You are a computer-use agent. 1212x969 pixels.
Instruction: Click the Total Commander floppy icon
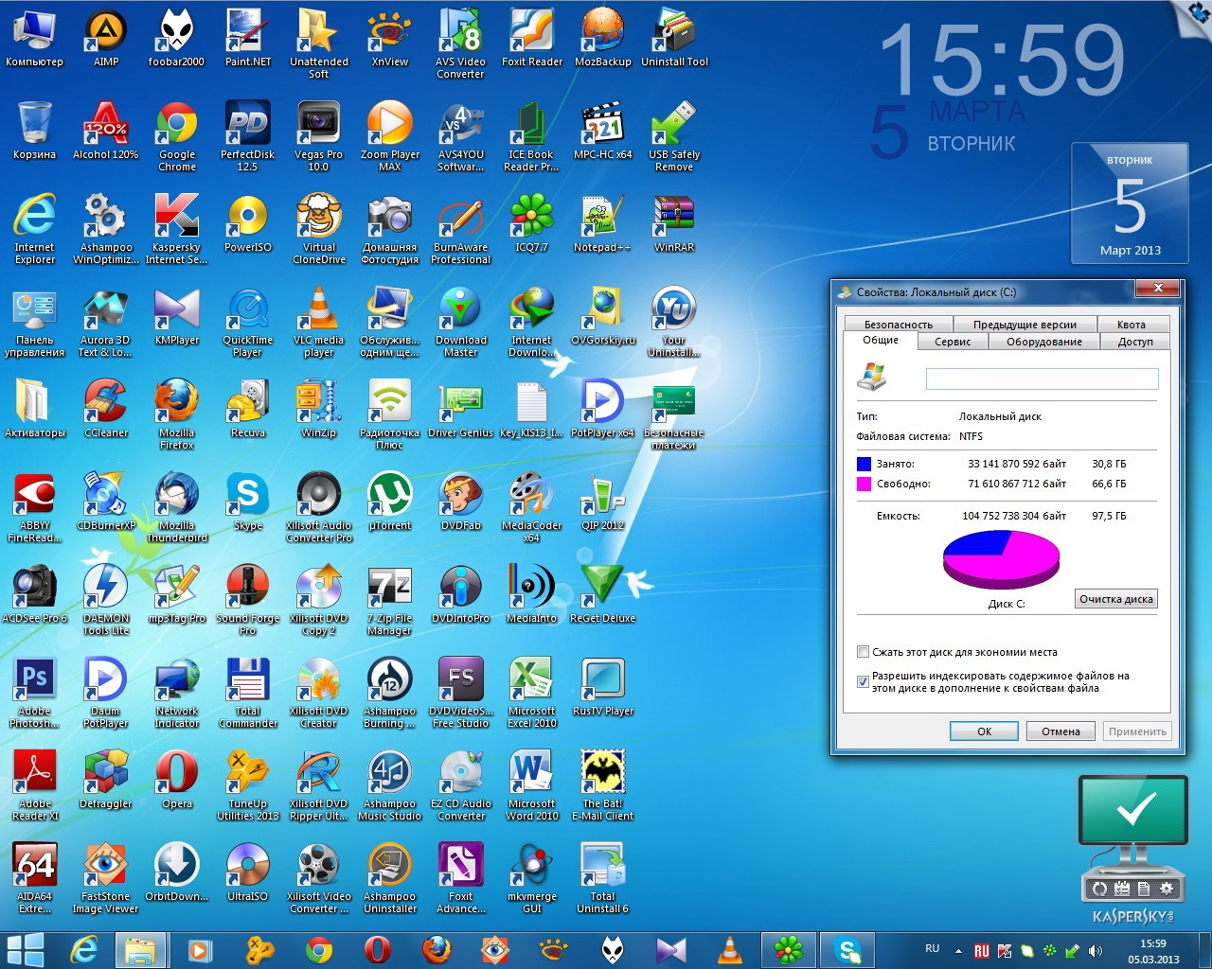pos(247,682)
